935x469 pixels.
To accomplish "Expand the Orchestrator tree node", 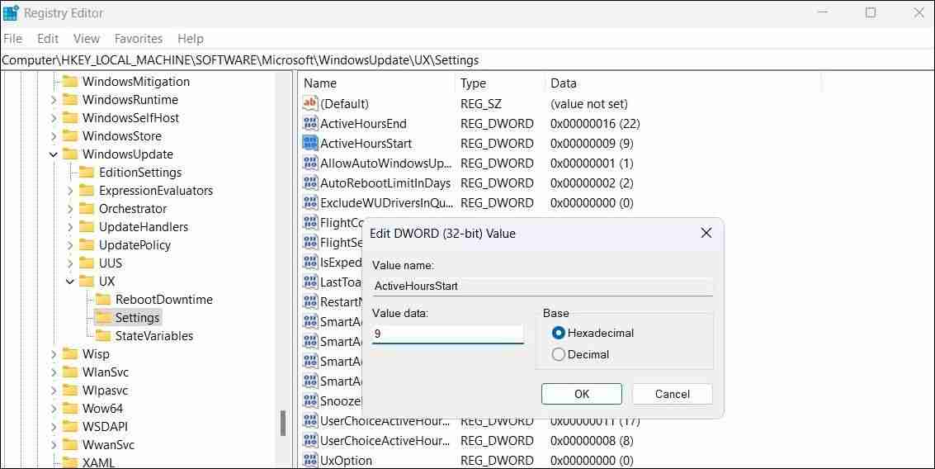I will click(x=70, y=209).
